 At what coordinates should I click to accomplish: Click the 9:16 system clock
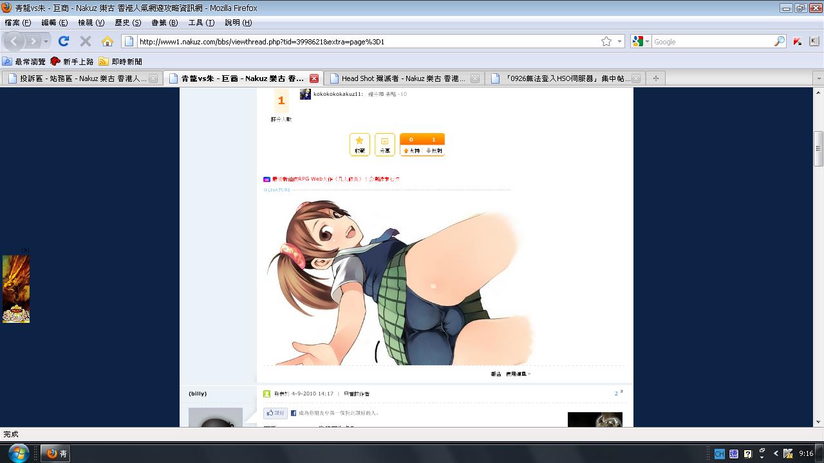806,453
